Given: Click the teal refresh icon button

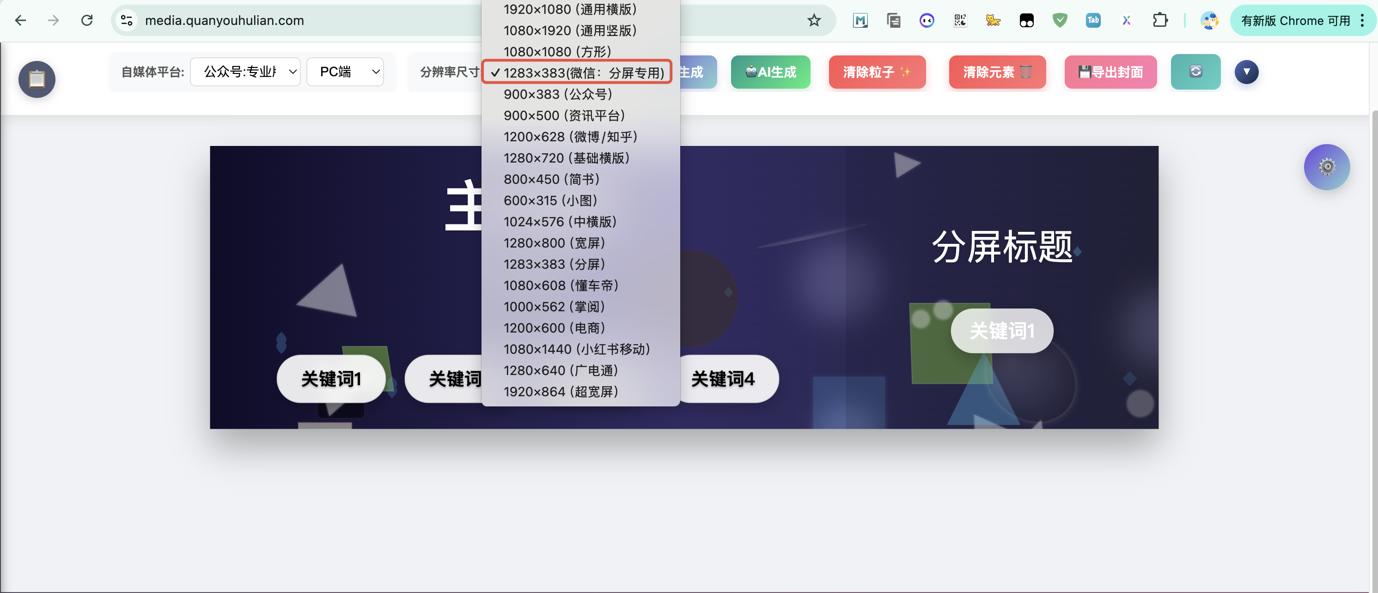Looking at the screenshot, I should click(x=1195, y=72).
